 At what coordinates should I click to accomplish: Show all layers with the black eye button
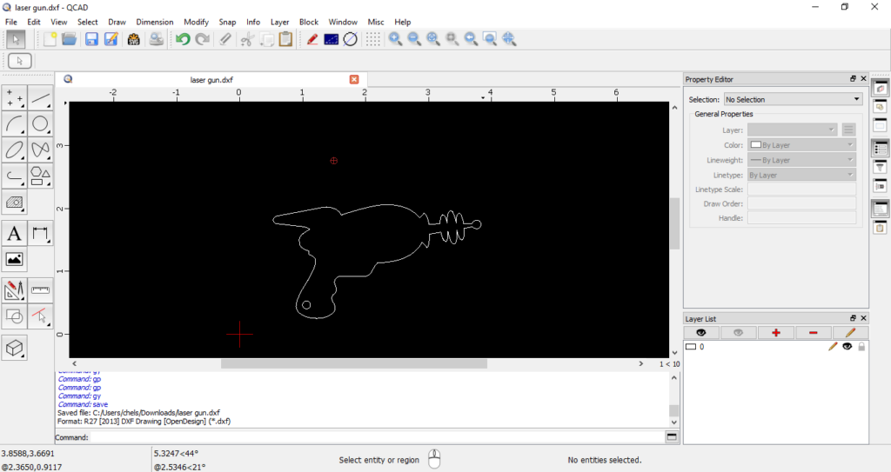[x=701, y=333]
